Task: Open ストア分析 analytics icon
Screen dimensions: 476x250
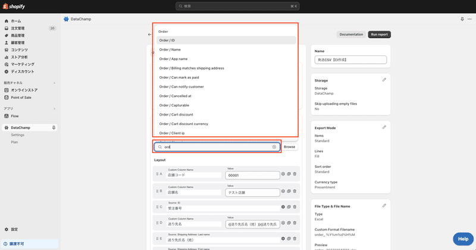Action: (7, 57)
